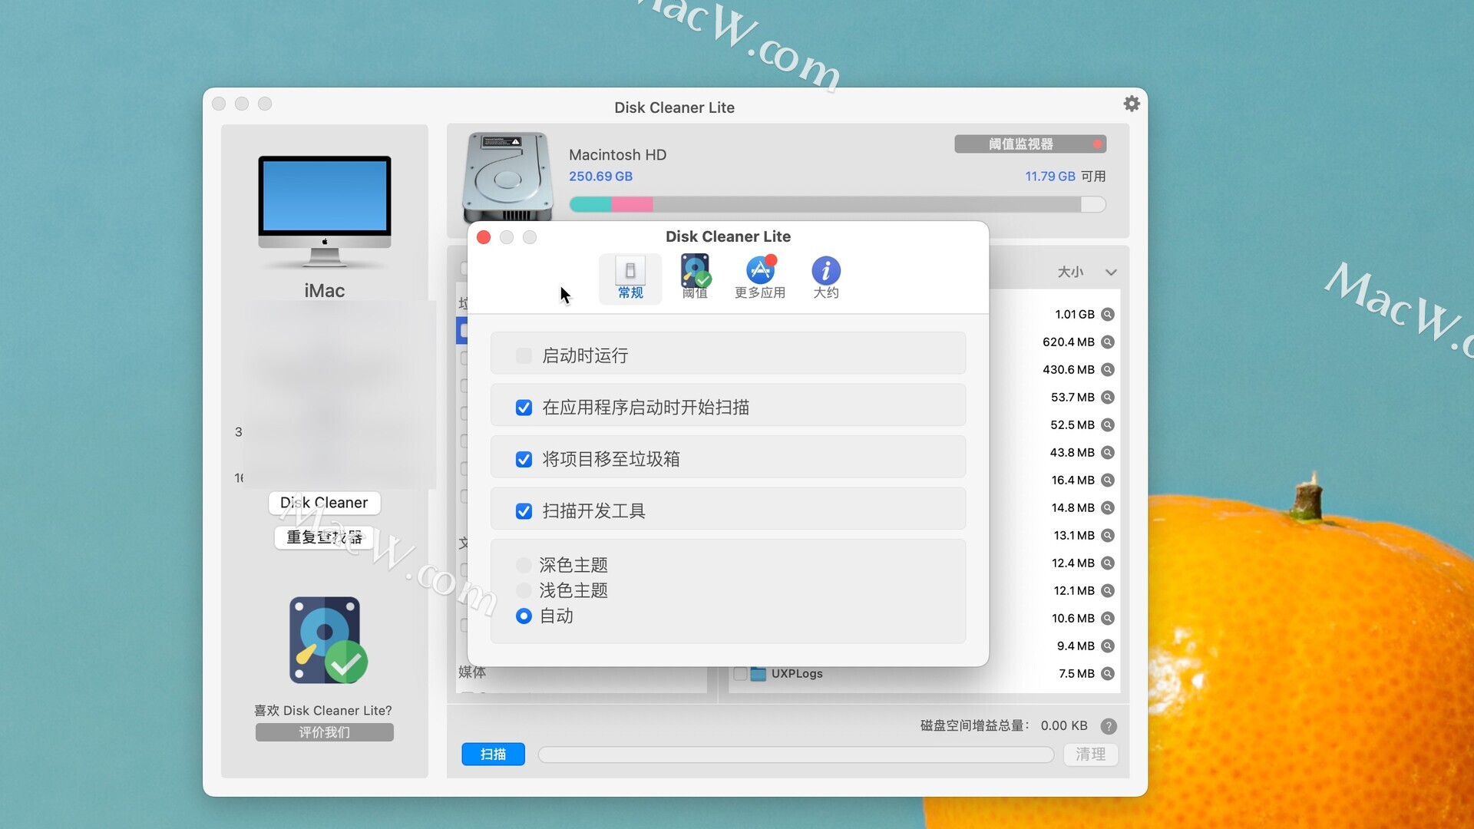
Task: Click the 媒体 category label
Action: click(472, 672)
